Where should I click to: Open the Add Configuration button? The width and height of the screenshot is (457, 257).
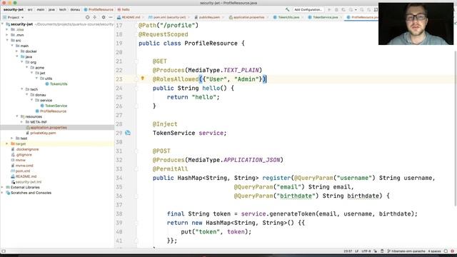[x=308, y=9]
